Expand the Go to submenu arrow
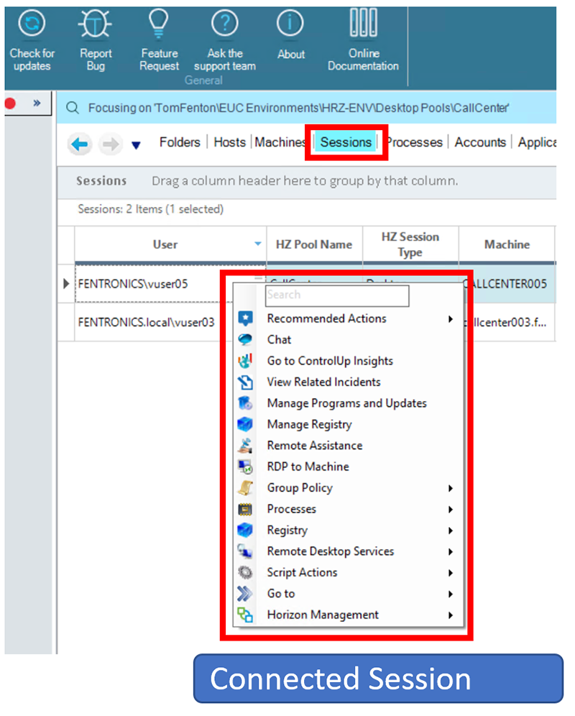The image size is (575, 716). (x=451, y=594)
